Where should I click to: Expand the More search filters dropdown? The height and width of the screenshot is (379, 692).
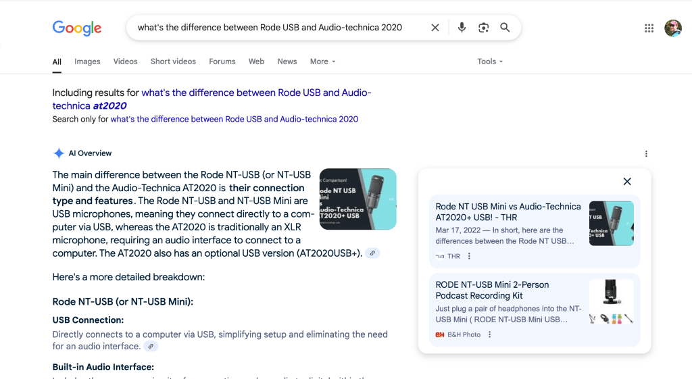322,61
